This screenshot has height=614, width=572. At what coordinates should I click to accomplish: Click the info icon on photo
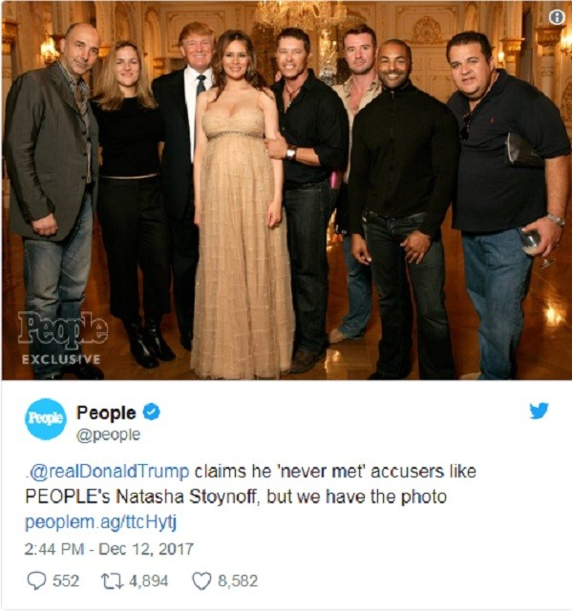point(557,17)
